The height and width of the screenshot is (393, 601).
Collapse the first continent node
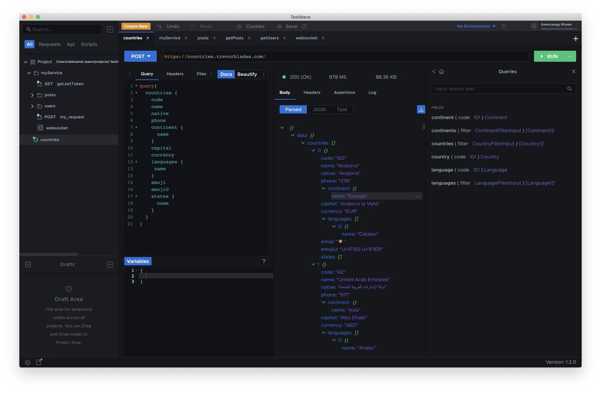[x=324, y=189]
